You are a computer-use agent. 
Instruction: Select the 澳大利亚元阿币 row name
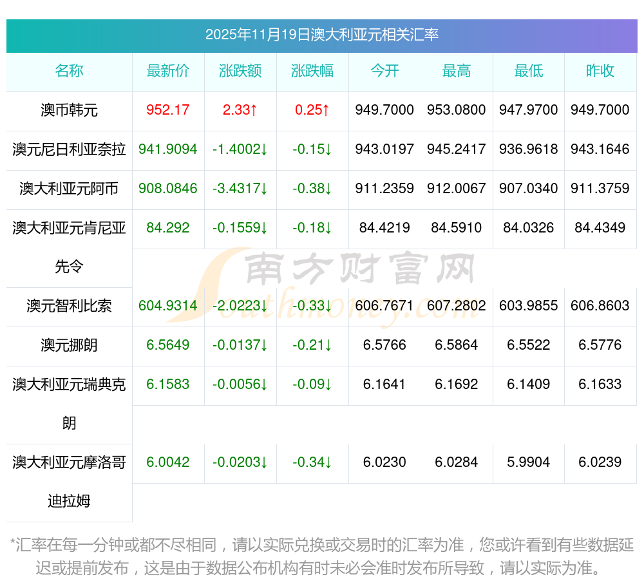point(69,189)
